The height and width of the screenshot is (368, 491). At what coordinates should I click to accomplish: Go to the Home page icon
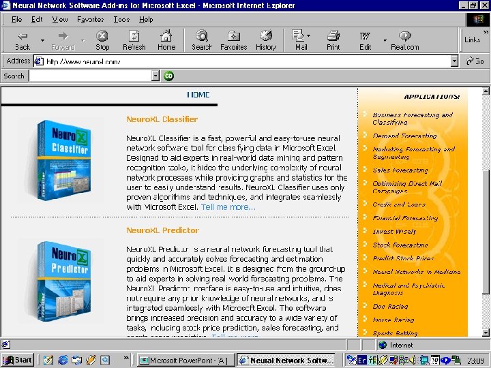166,41
